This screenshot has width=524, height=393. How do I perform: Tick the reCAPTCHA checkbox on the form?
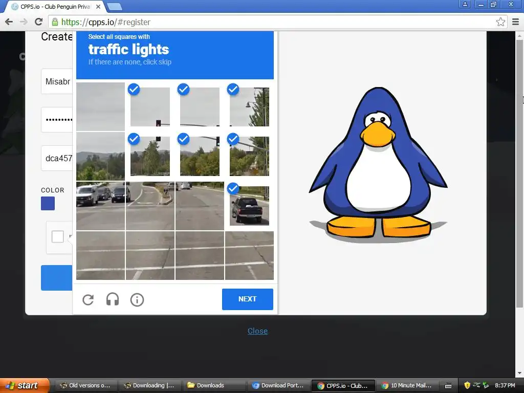[x=57, y=236]
